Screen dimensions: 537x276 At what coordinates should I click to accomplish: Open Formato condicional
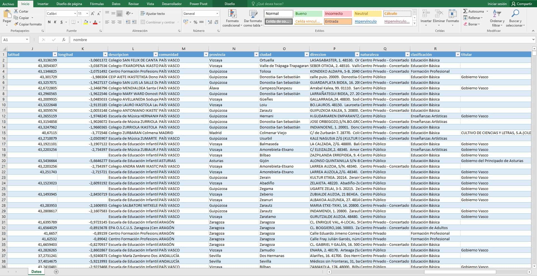pyautogui.click(x=232, y=18)
